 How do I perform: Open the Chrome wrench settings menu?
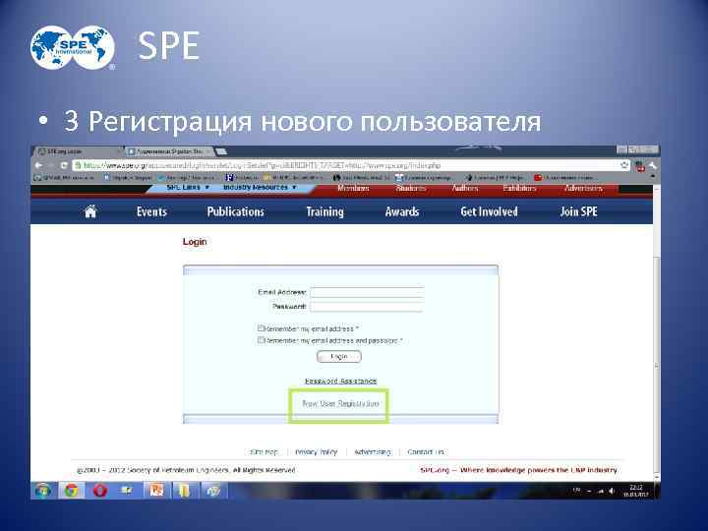click(x=653, y=165)
